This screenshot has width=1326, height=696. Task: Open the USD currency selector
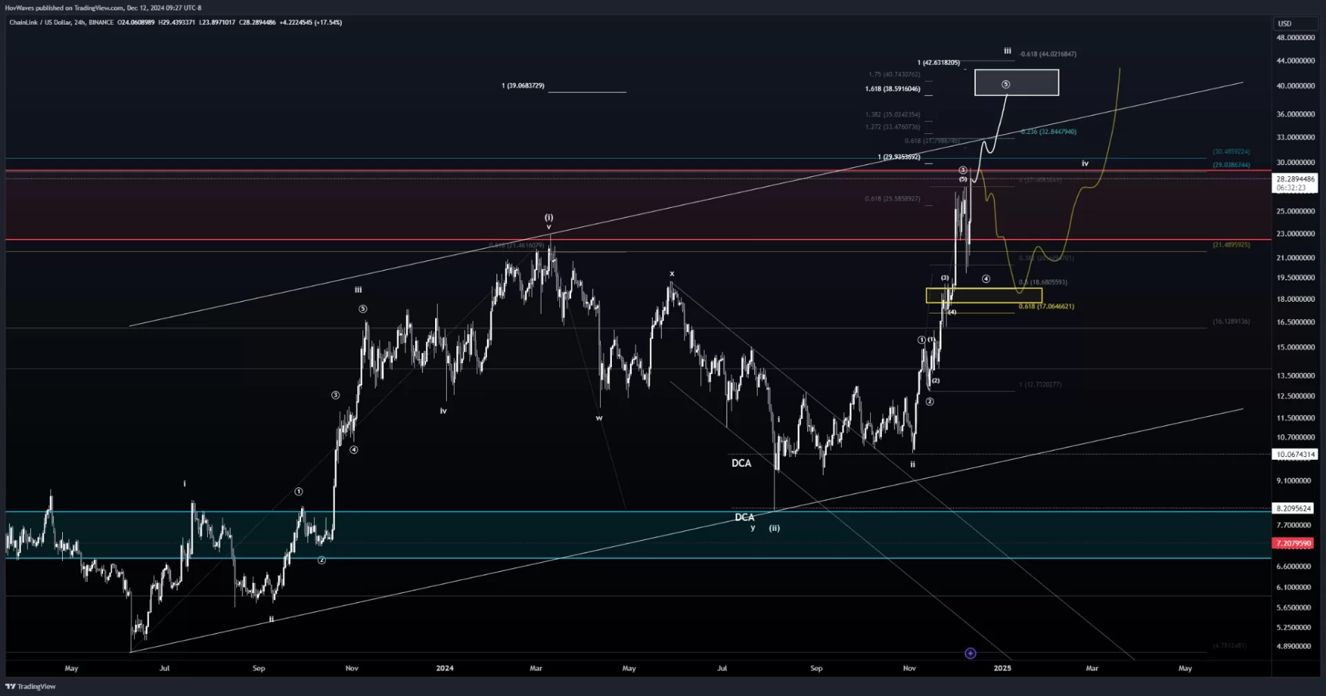1294,23
